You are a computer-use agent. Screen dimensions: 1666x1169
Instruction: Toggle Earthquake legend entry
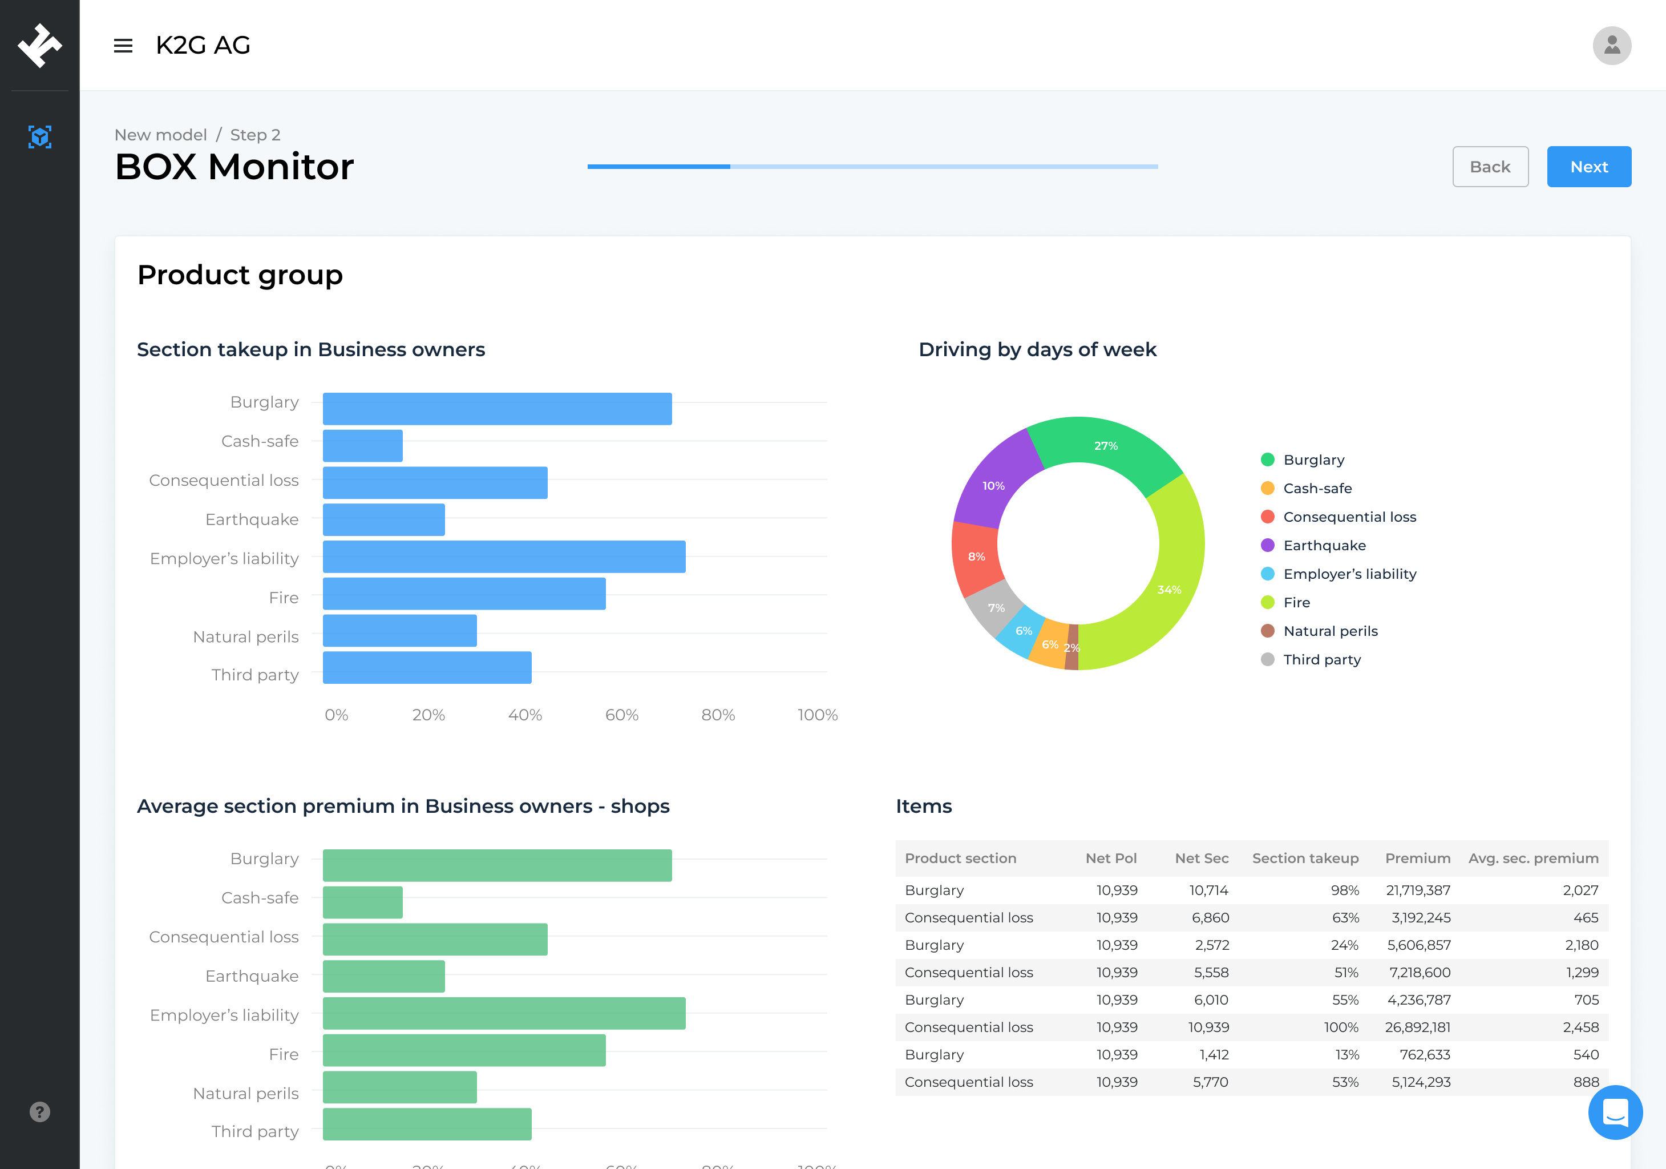pos(1313,545)
